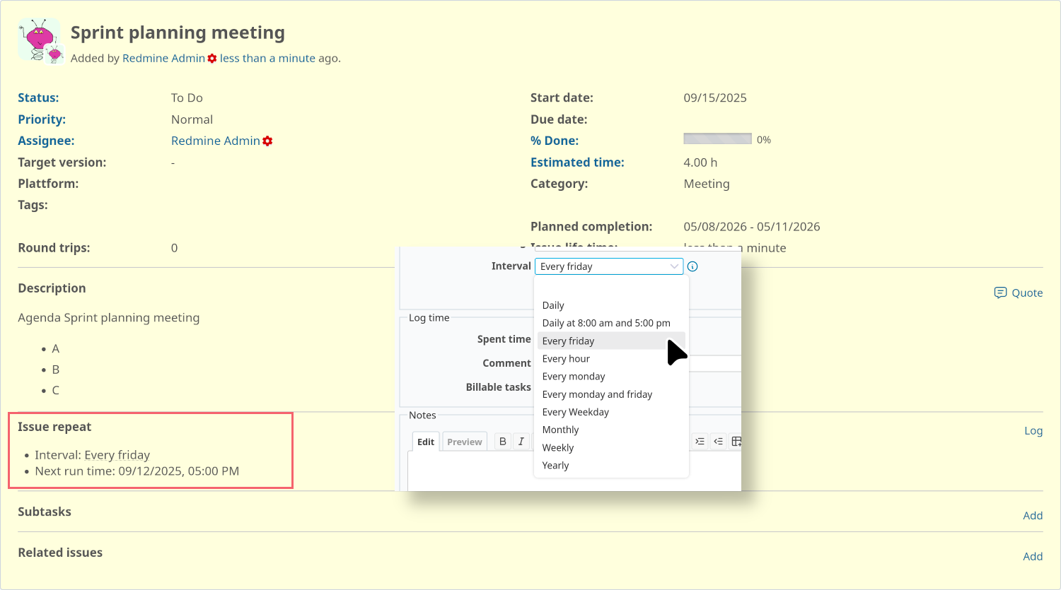Open the Interval combo box
Screen dimensions: 1061x590
pos(609,266)
